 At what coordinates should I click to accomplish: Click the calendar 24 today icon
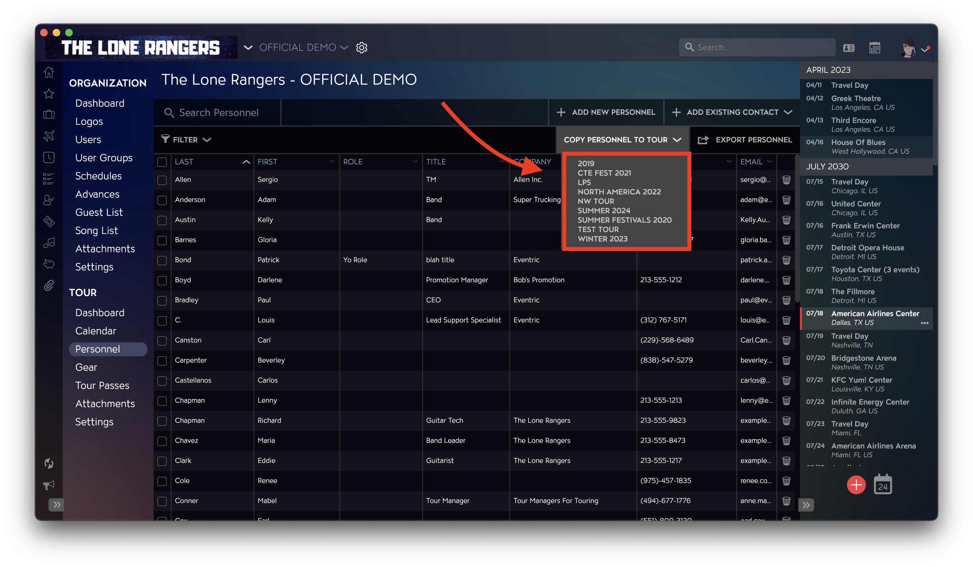883,485
